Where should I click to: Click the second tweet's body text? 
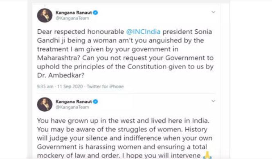[x=125, y=138]
